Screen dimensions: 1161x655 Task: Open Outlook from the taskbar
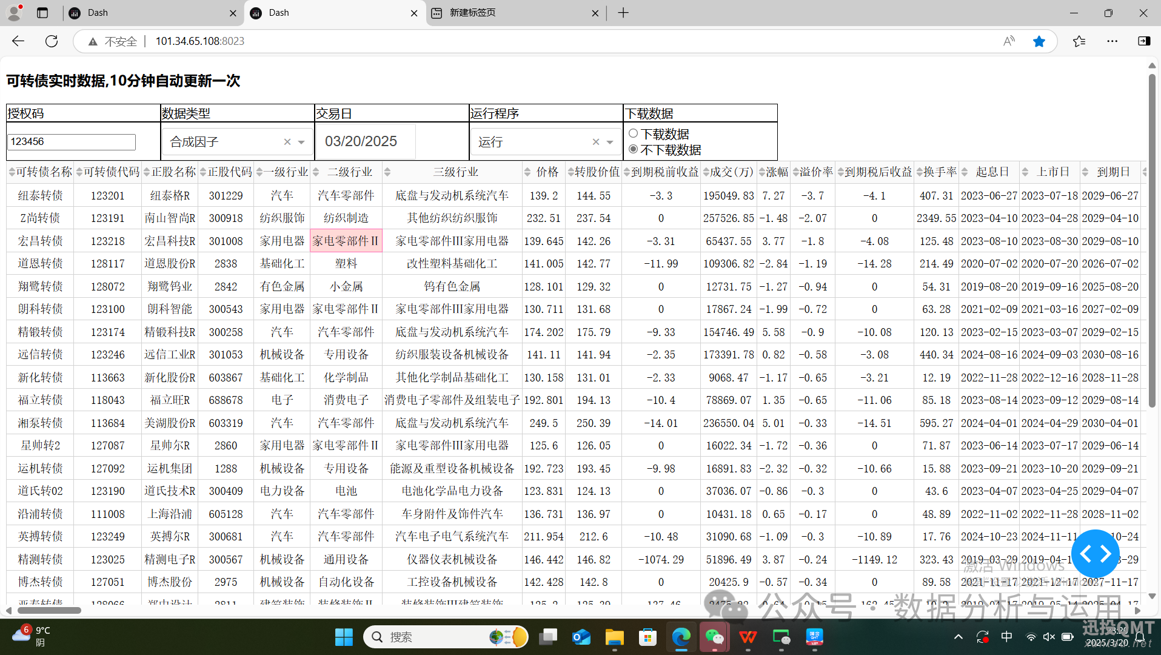(x=581, y=637)
